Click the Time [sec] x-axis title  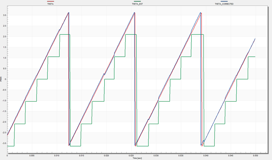tap(137, 158)
